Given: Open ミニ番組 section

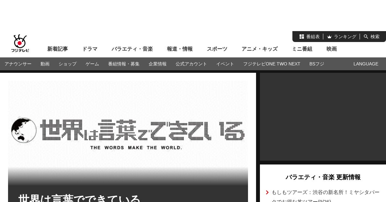Looking at the screenshot, I should tap(302, 49).
